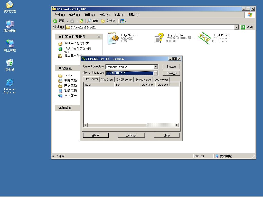This screenshot has height=197, width=263.
Task: Open the 编辑(E) menu
Action: pyautogui.click(x=74, y=15)
